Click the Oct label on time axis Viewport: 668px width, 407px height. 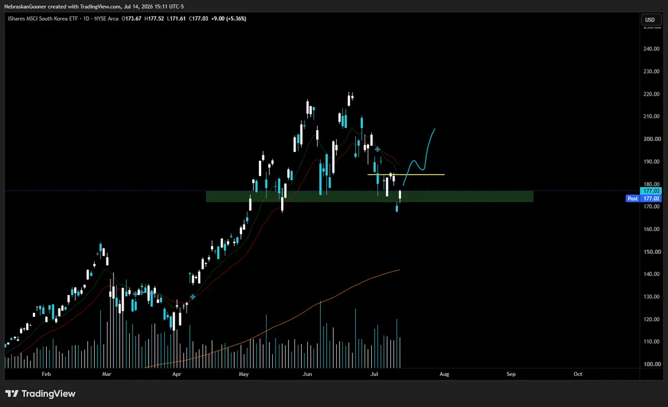(x=578, y=375)
